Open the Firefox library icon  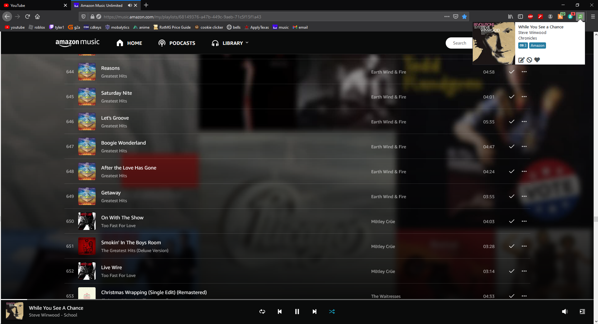coord(510,17)
